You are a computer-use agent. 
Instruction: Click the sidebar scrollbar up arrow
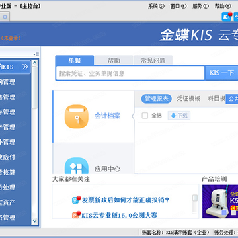(34, 63)
